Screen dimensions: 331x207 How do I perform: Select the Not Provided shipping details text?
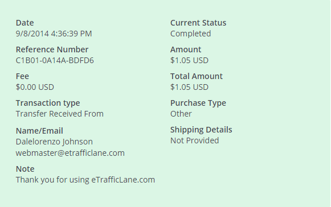pos(194,140)
